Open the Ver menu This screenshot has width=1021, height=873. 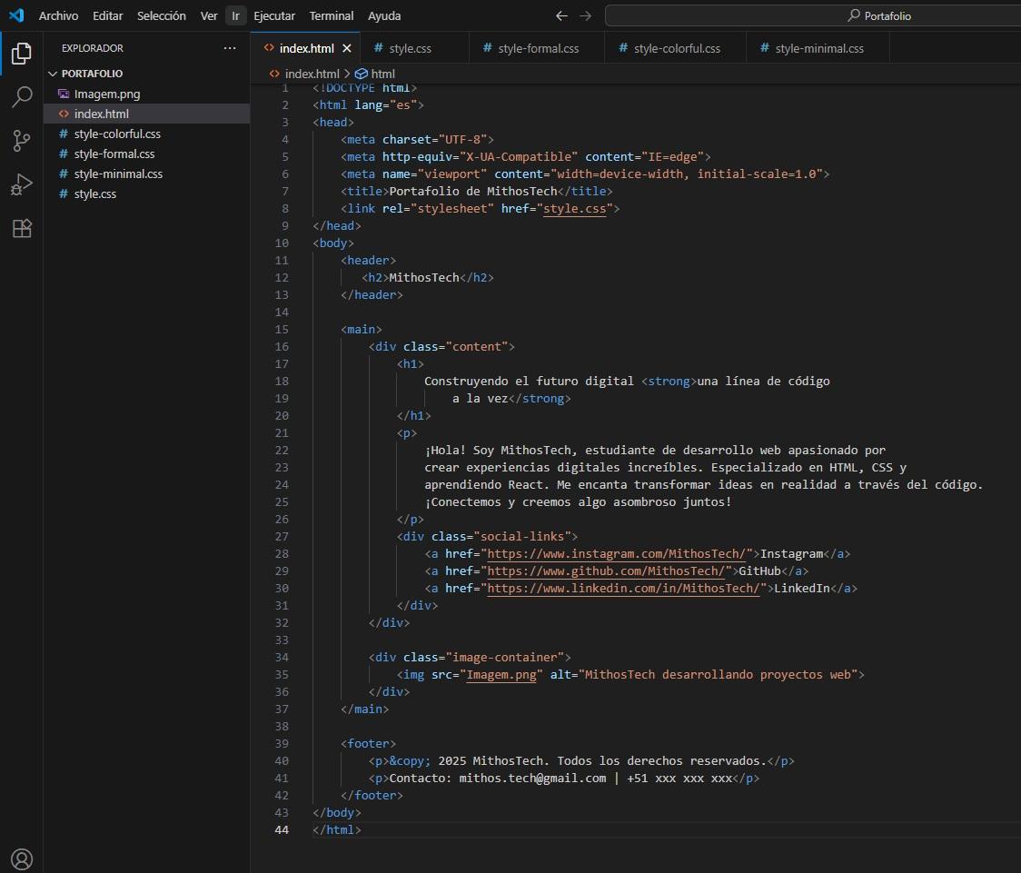tap(208, 15)
